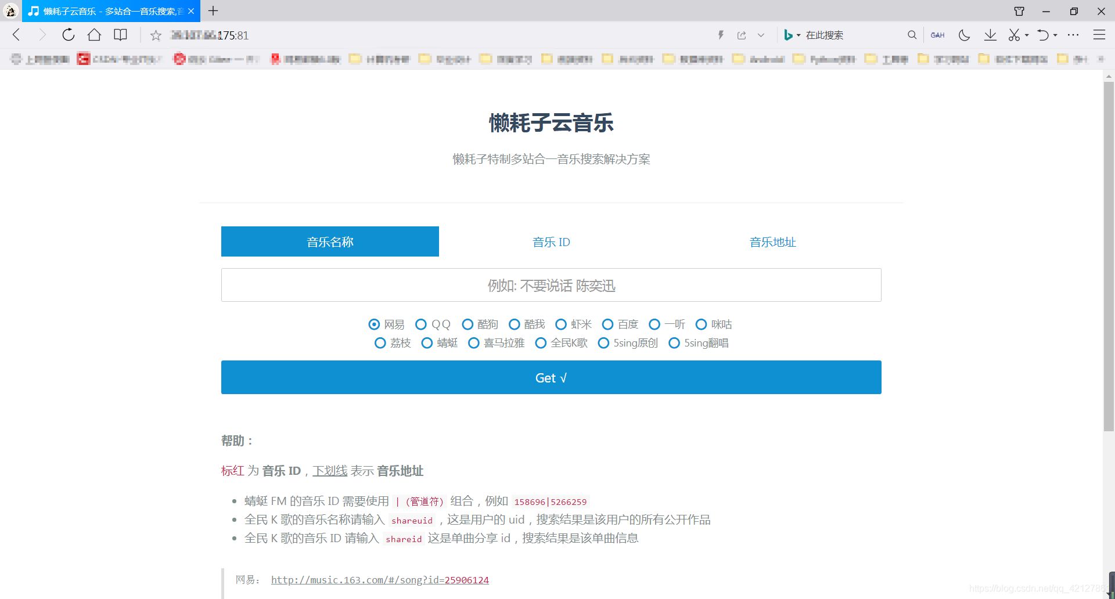
Task: Open the hamburger main menu
Action: (1099, 35)
